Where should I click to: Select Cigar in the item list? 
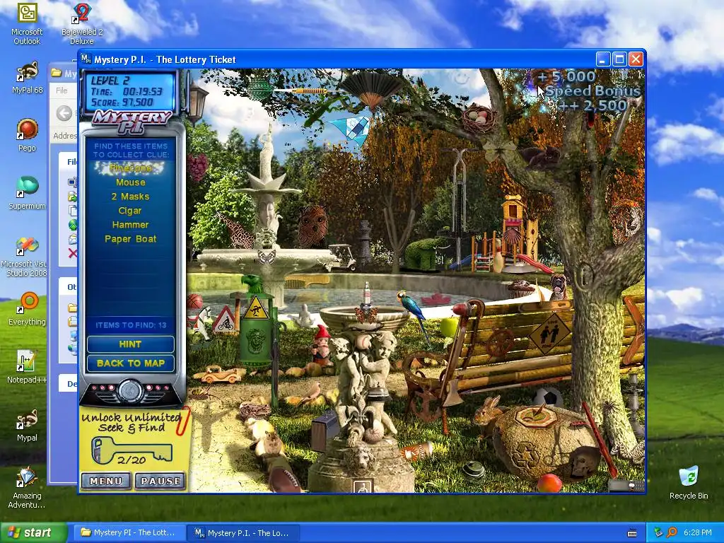click(x=130, y=211)
